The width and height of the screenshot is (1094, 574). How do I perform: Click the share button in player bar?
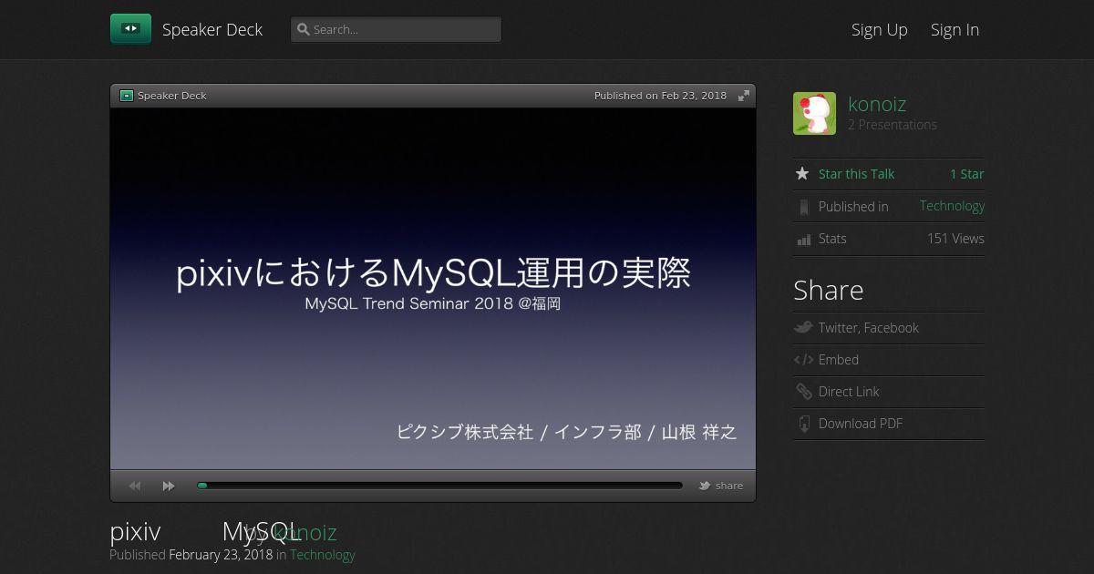pos(721,486)
